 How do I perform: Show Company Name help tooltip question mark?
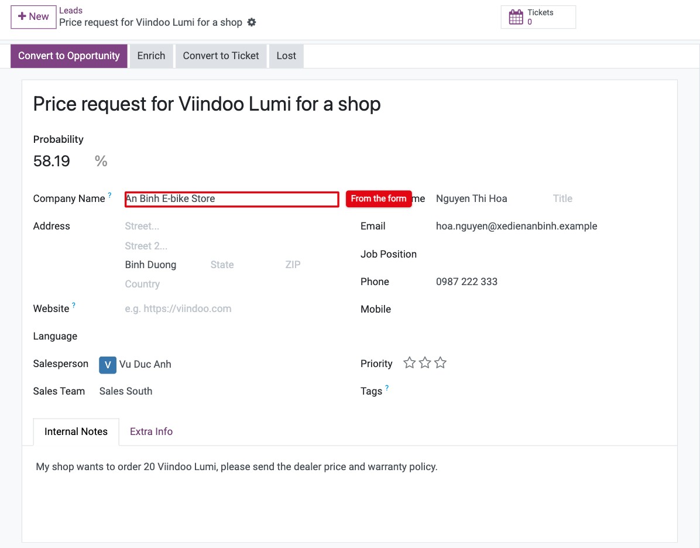coord(110,195)
